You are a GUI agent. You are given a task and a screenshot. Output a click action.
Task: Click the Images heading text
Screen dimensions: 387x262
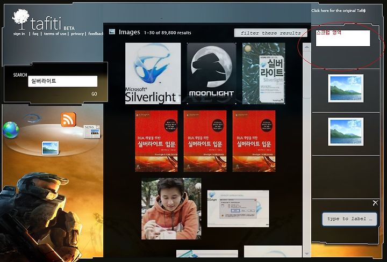[x=130, y=32]
